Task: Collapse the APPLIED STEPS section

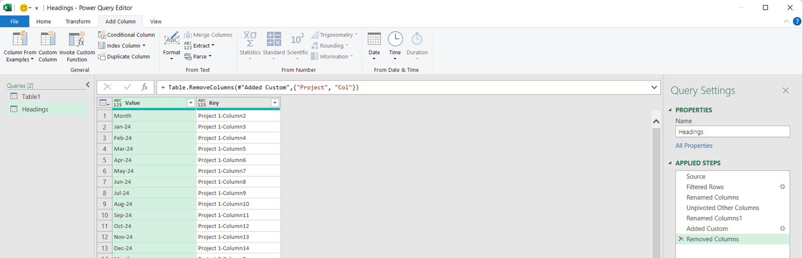Action: coord(670,163)
